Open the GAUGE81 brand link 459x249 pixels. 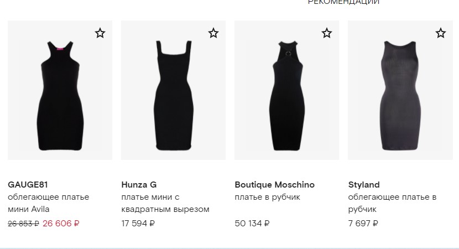28,185
